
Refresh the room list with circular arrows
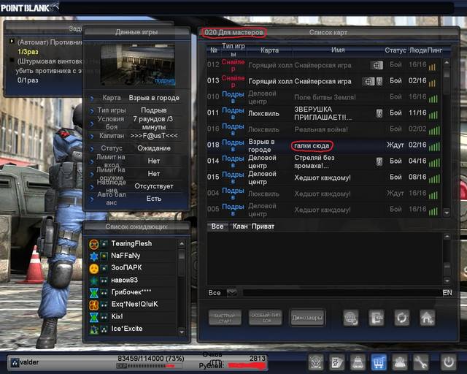pyautogui.click(x=402, y=318)
